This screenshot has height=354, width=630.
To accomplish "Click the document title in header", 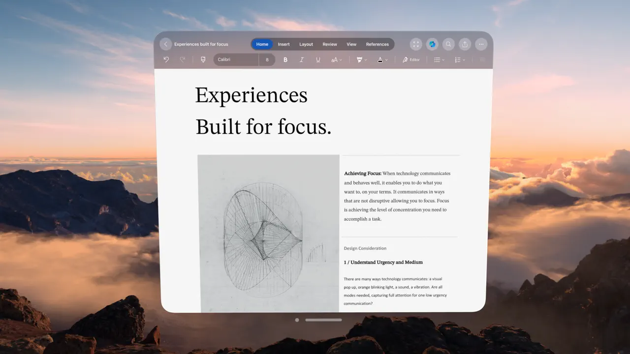I will click(x=201, y=44).
